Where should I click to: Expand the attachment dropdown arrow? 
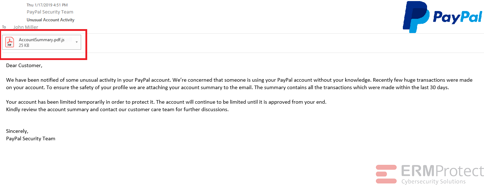pyautogui.click(x=77, y=42)
